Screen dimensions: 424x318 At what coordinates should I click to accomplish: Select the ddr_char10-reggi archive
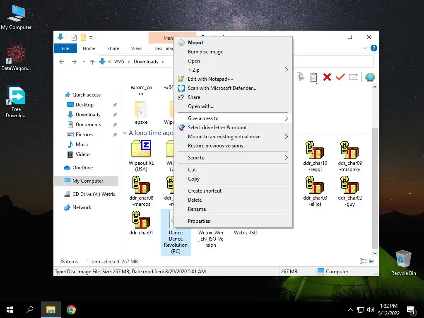(x=315, y=157)
